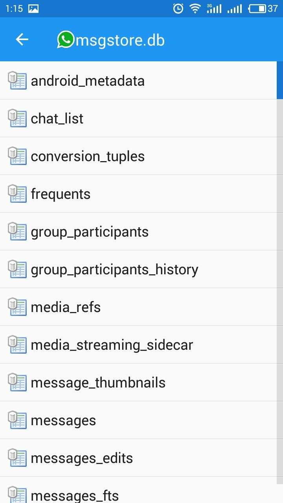Click the android_metadata table icon
Viewport: 283px width, 503px height.
[17, 81]
